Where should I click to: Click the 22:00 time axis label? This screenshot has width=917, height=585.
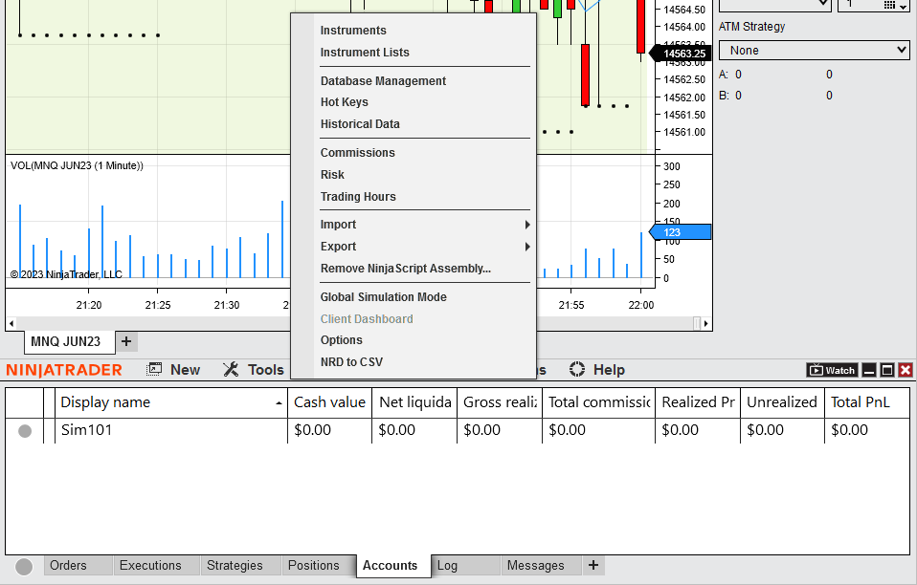coord(641,305)
